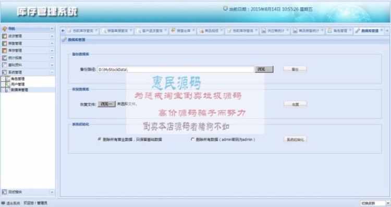Expand the 销售管理 section
Screen dimensions: 391x207
pyautogui.click(x=52, y=43)
